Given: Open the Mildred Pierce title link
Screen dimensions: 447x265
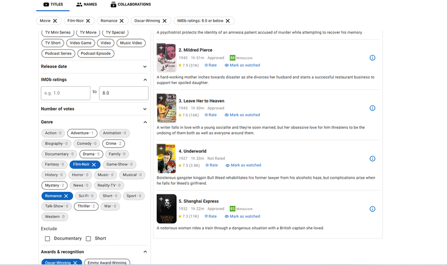Looking at the screenshot, I should 196,50.
